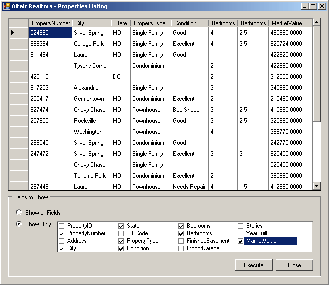Click the Close button

click(x=294, y=265)
